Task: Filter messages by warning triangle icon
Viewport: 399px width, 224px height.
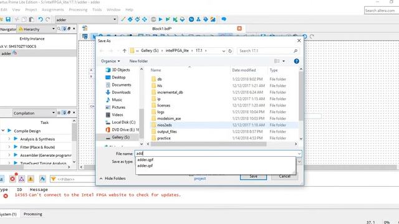Action: click(31, 179)
